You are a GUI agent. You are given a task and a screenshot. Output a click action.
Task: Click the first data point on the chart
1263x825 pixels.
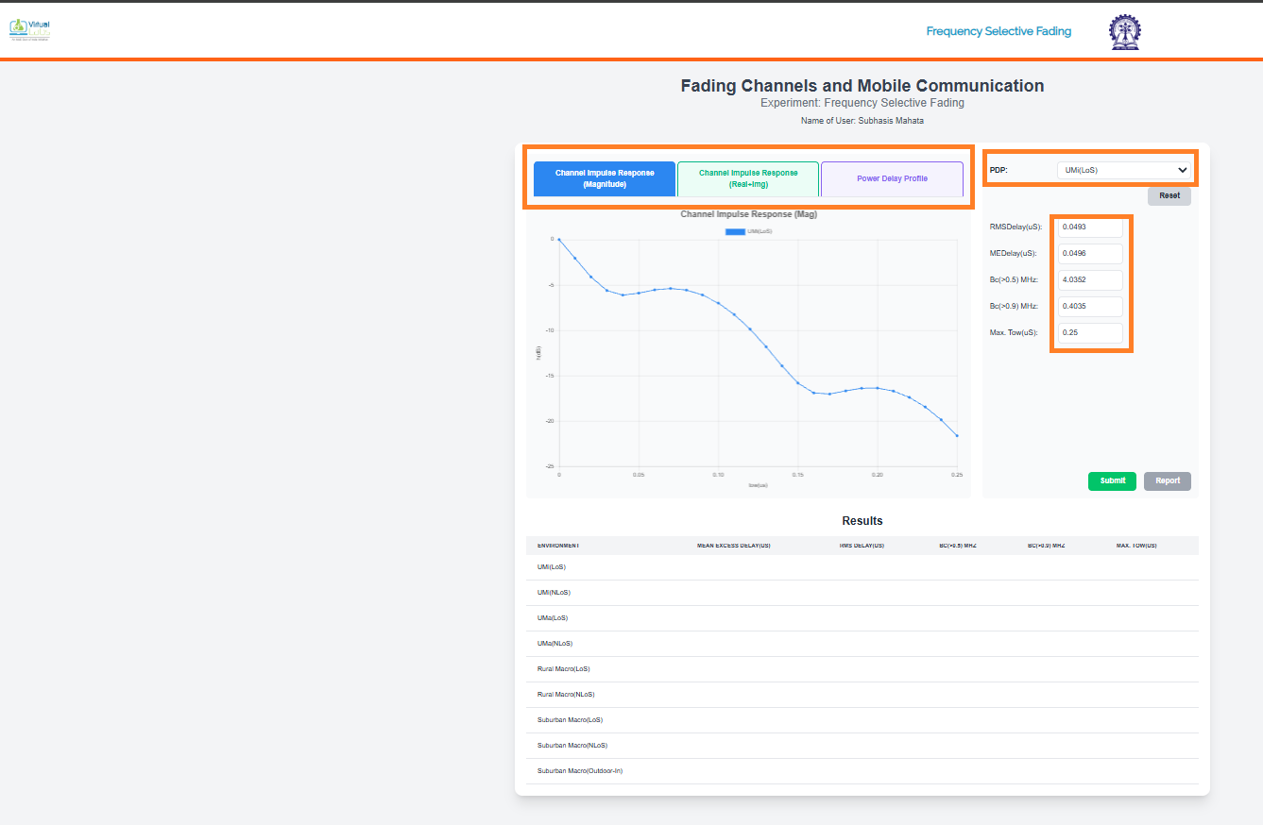click(559, 240)
